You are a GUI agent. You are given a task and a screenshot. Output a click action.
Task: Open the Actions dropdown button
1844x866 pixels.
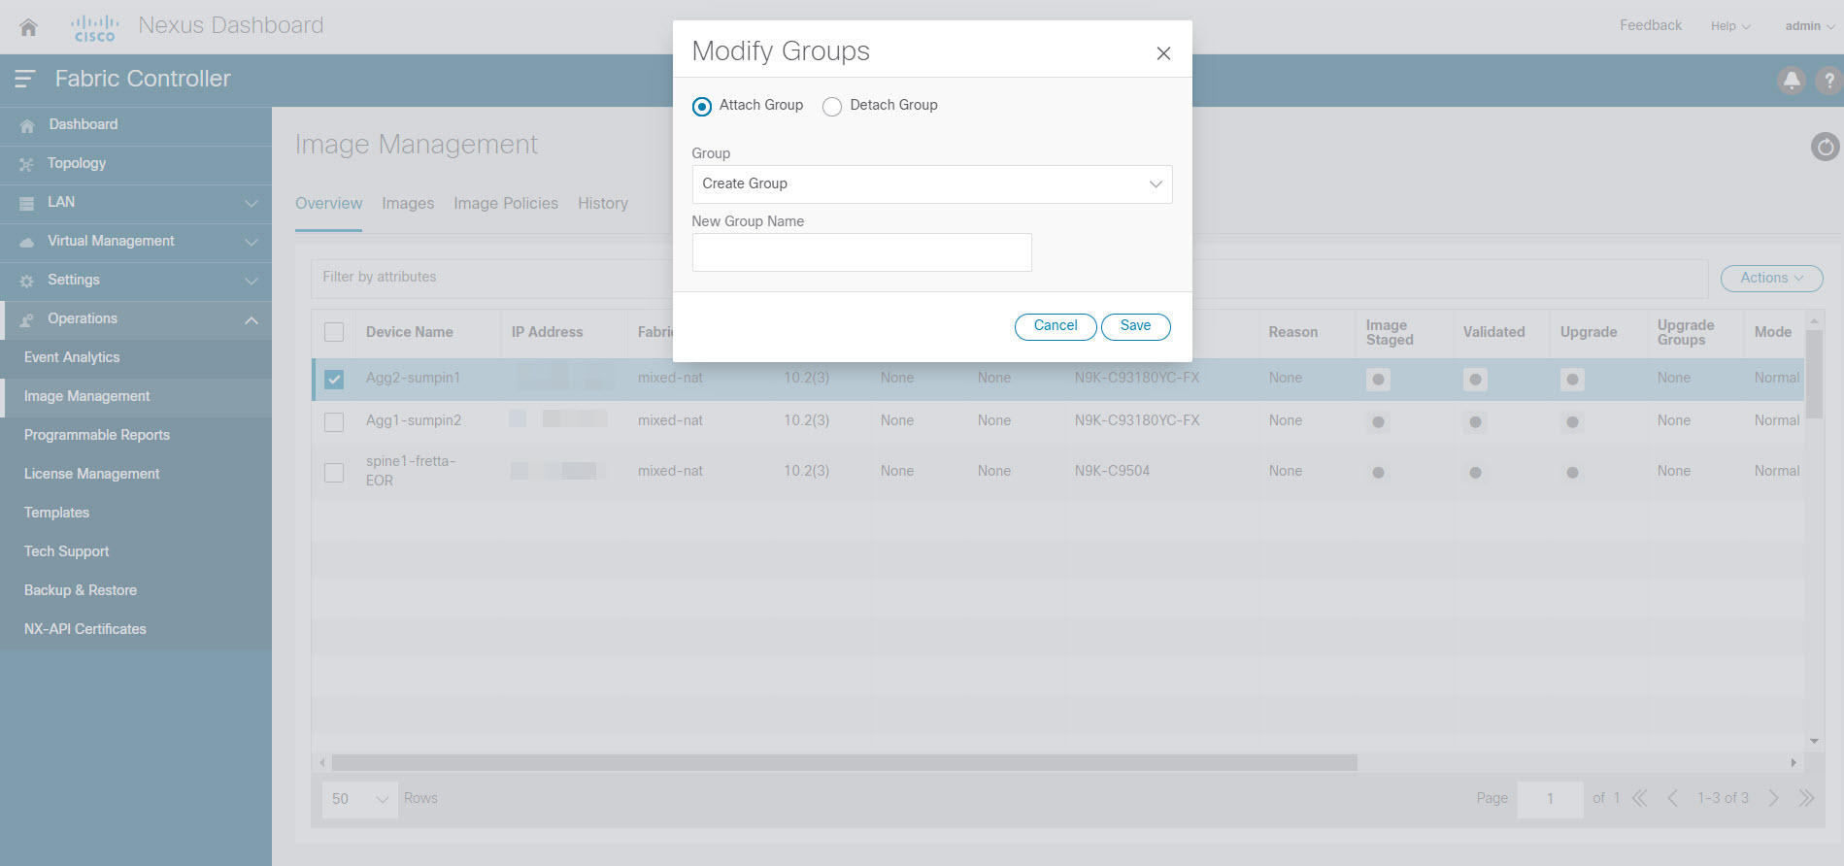pos(1772,278)
